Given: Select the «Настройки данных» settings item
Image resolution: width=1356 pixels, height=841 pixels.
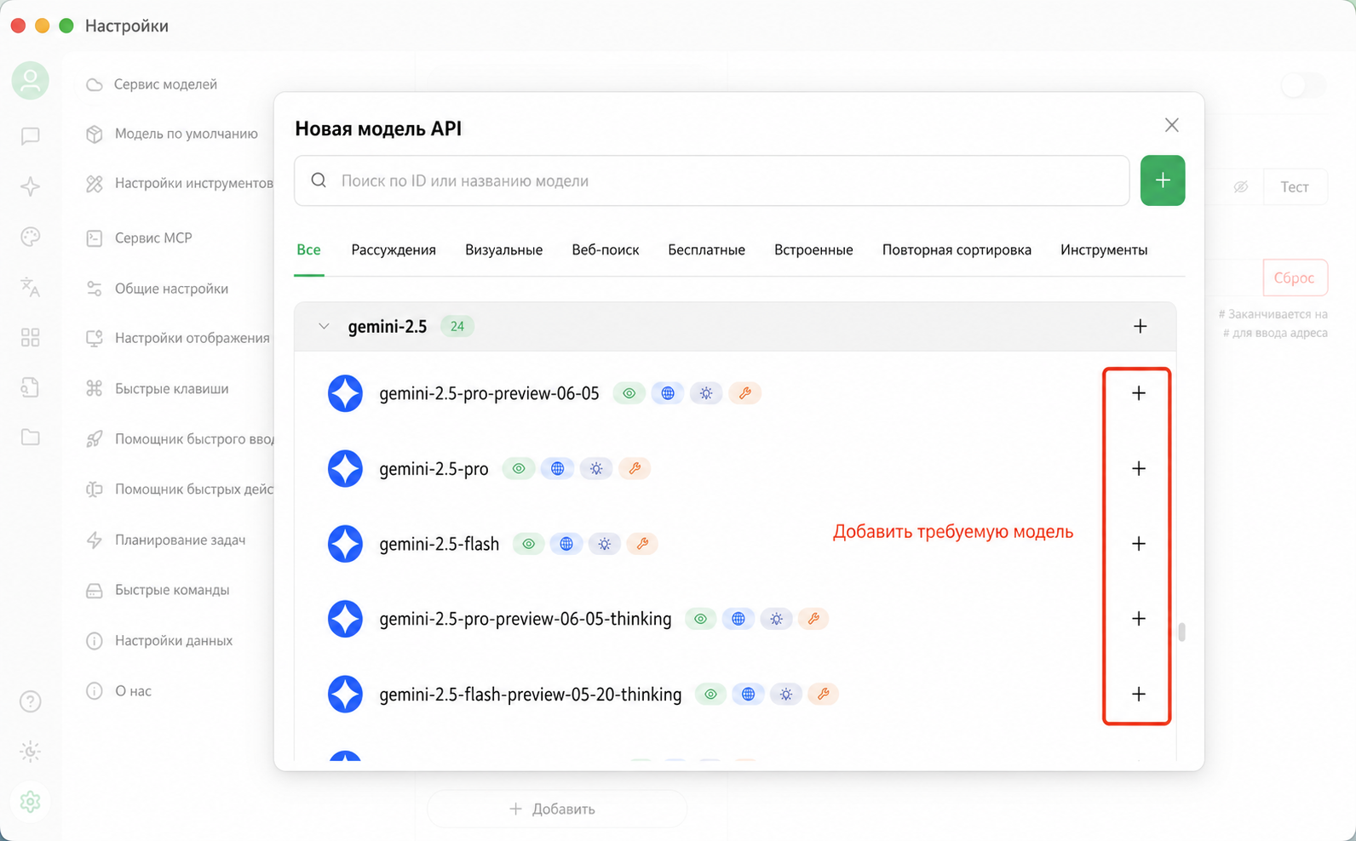Looking at the screenshot, I should click(x=159, y=640).
